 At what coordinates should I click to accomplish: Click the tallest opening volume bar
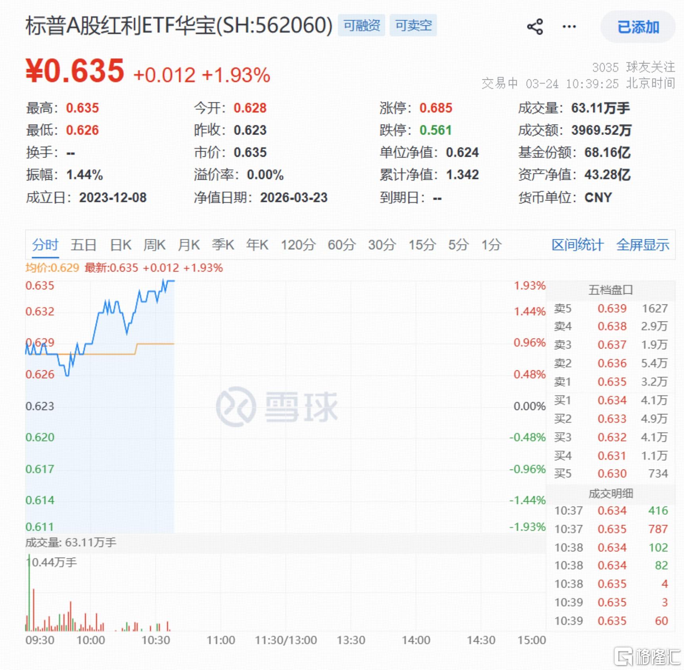tap(29, 593)
